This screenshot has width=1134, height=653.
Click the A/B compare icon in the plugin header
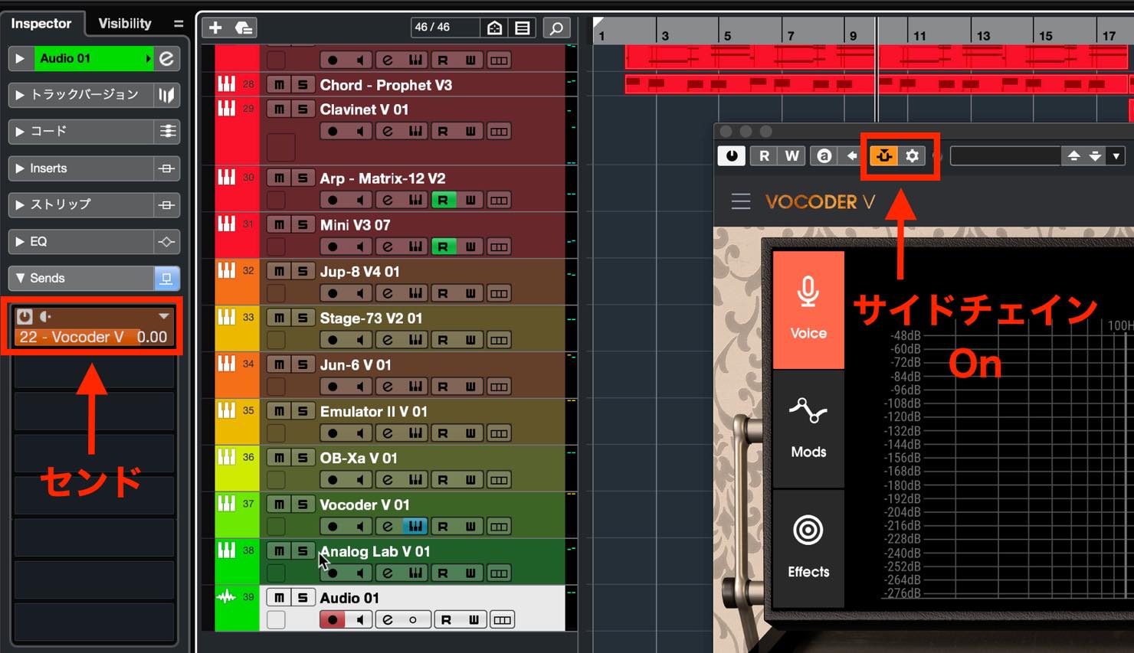[824, 155]
